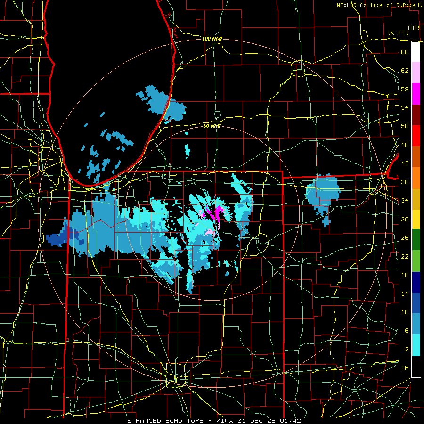Screen dimensions: 424x424
Task: Click the "KIWX" radar site identifier
Action: (x=226, y=421)
